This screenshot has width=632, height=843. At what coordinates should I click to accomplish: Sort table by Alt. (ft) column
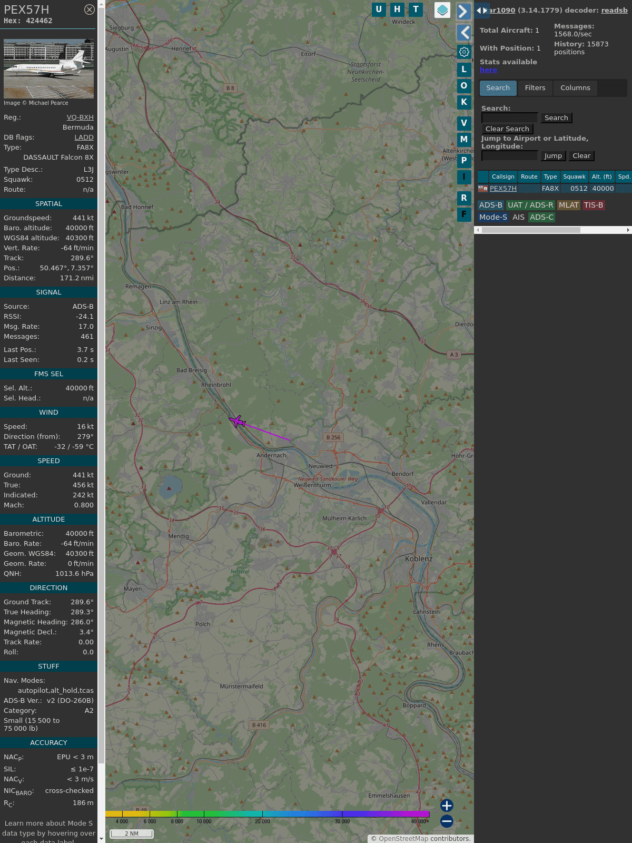click(x=601, y=177)
